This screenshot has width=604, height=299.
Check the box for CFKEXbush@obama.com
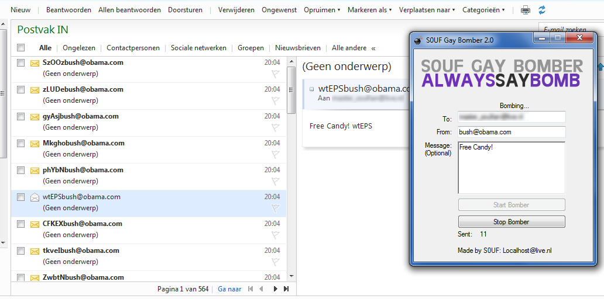click(x=21, y=224)
